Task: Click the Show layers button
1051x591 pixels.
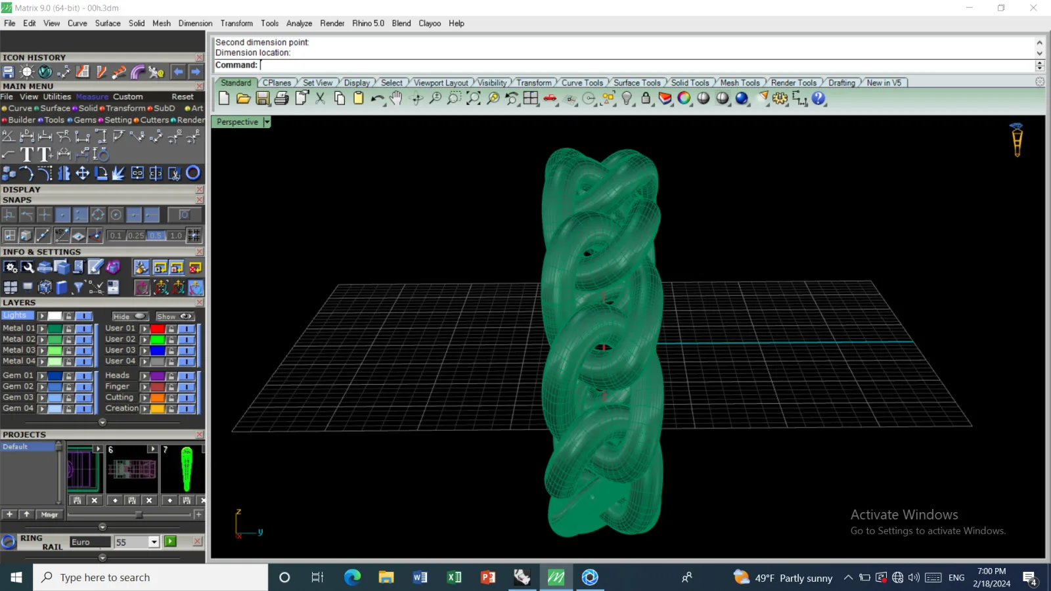Action: pyautogui.click(x=175, y=317)
